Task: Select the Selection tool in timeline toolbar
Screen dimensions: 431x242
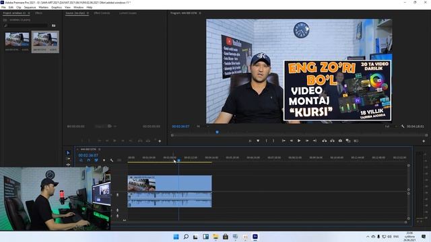Action: 68,153
